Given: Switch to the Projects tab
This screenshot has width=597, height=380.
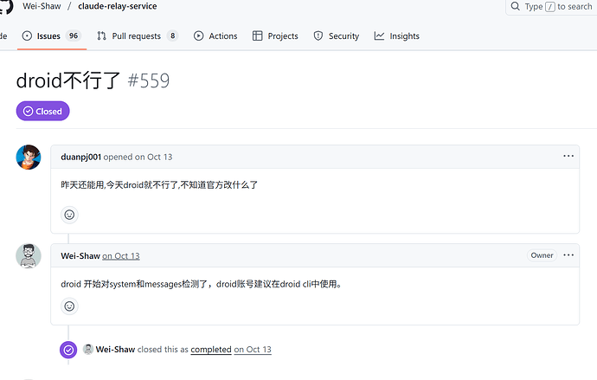Looking at the screenshot, I should point(275,35).
